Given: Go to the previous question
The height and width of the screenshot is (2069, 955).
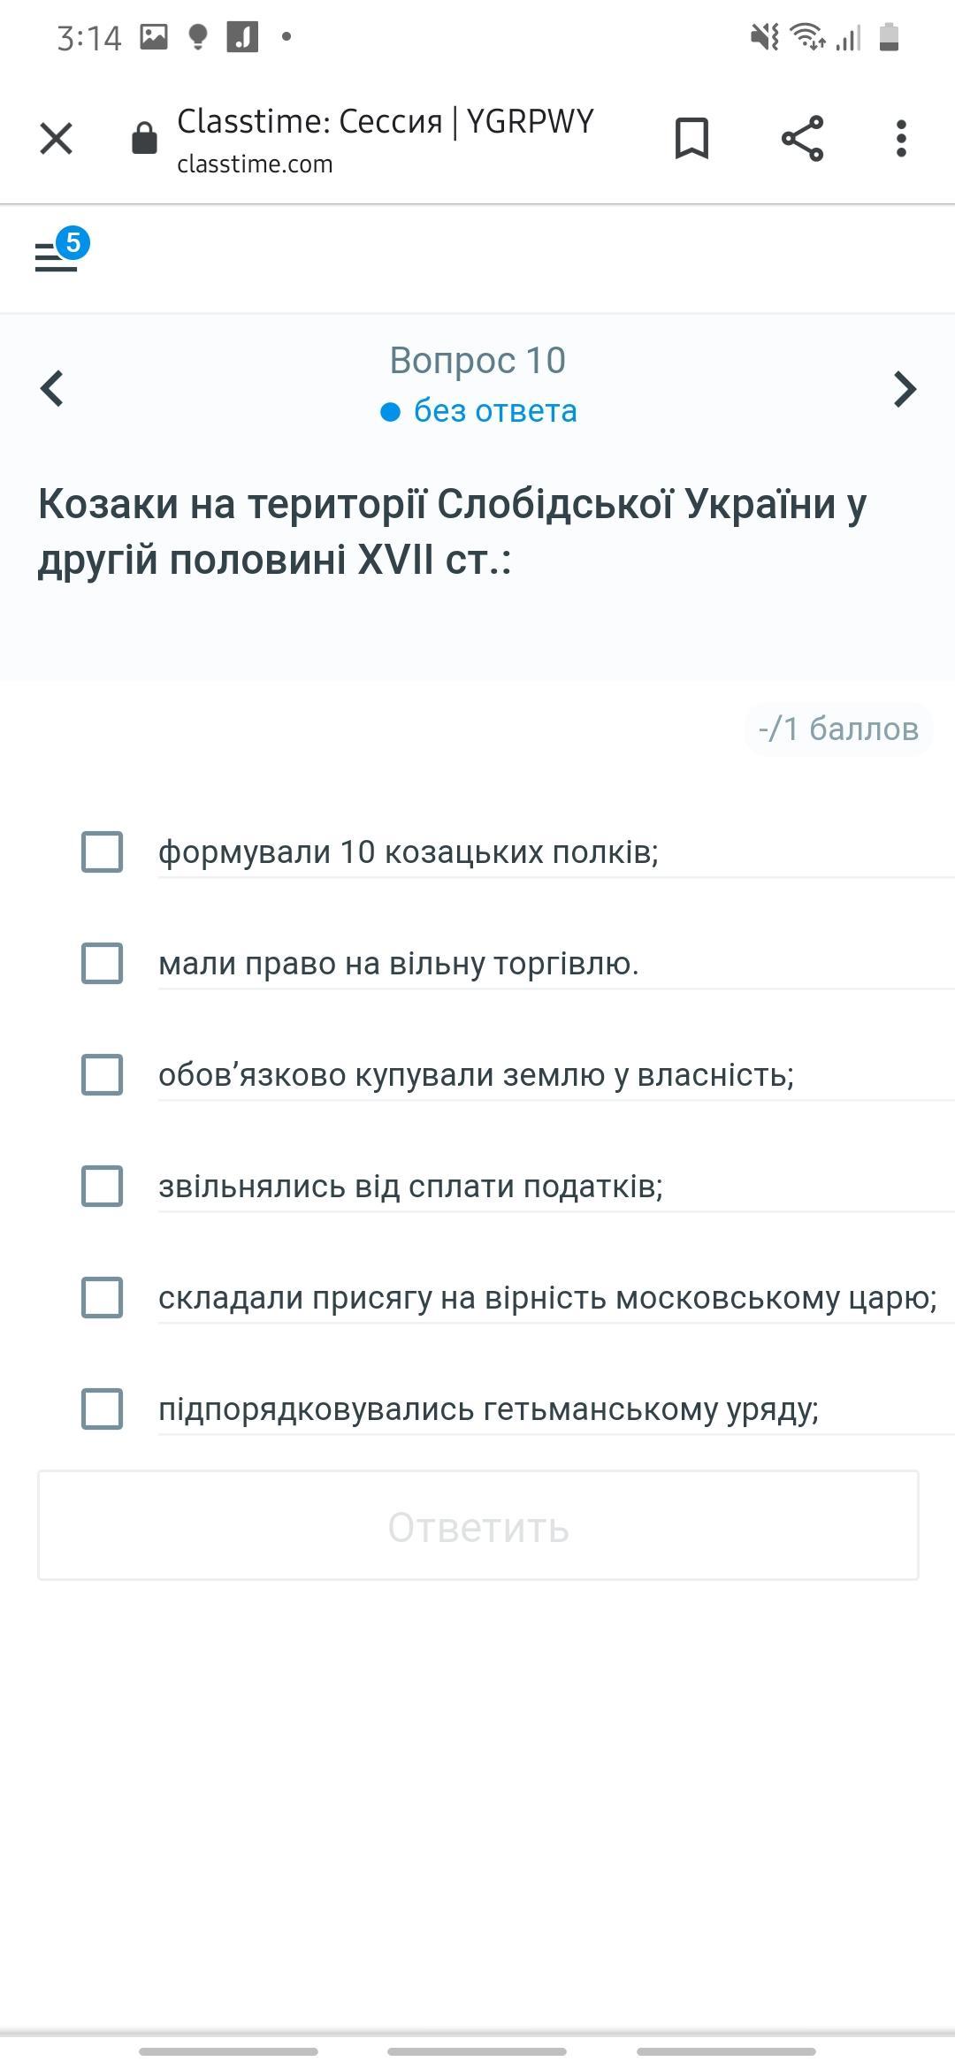Looking at the screenshot, I should click(53, 388).
